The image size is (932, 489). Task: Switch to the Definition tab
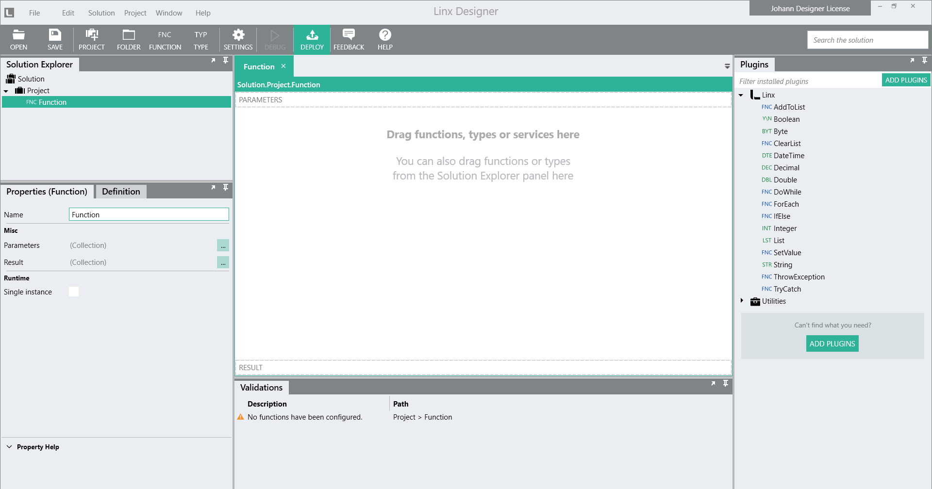[121, 192]
